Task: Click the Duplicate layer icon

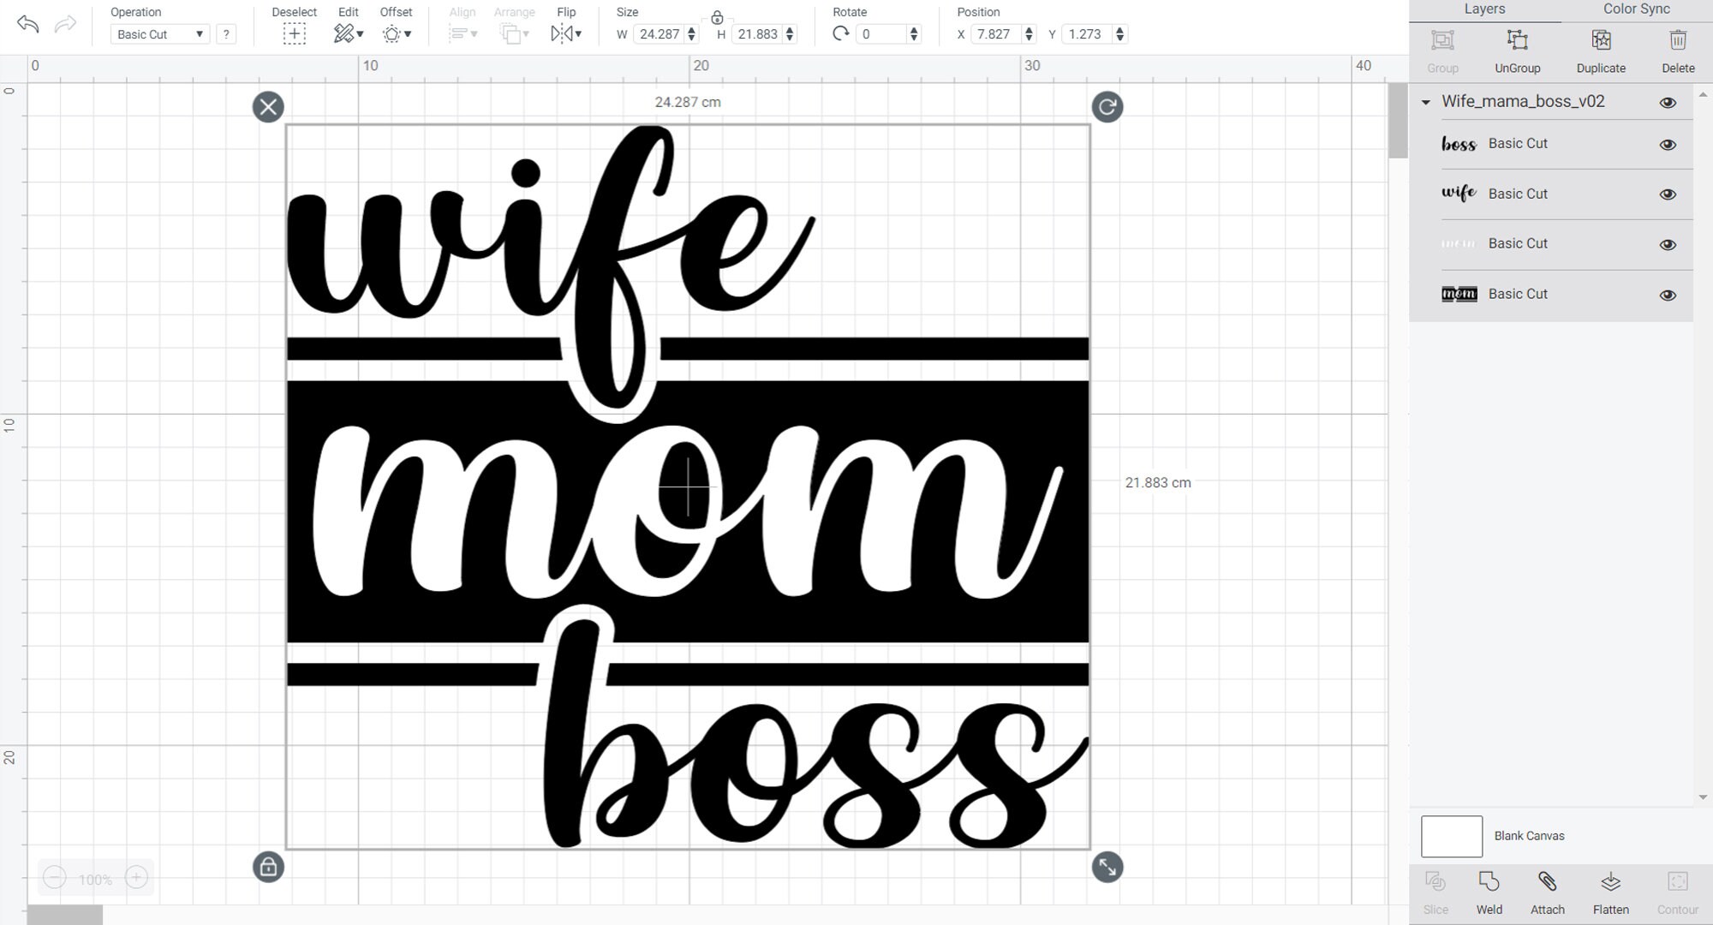Action: click(1601, 40)
